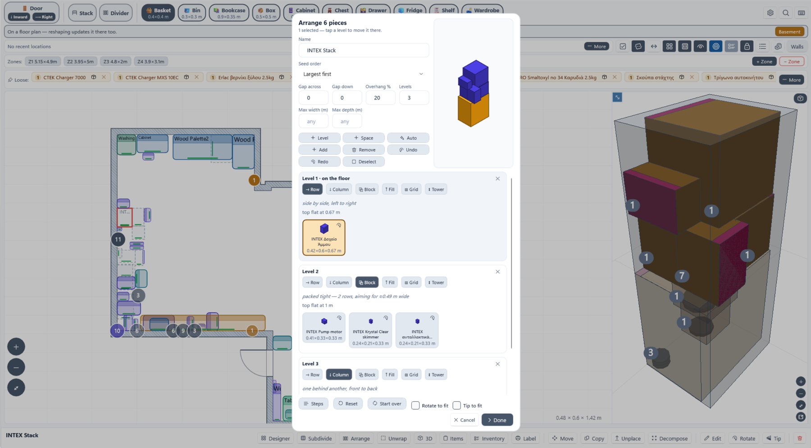This screenshot has height=448, width=811.
Task: Click Cancel in the Arrange dialog
Action: pyautogui.click(x=464, y=420)
